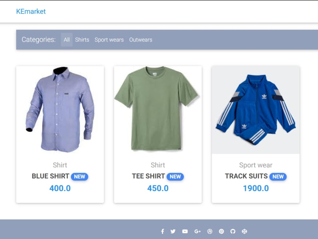Screen dimensions: 318x239
Task: Open the Dribbble footer icon
Action: tap(210, 231)
